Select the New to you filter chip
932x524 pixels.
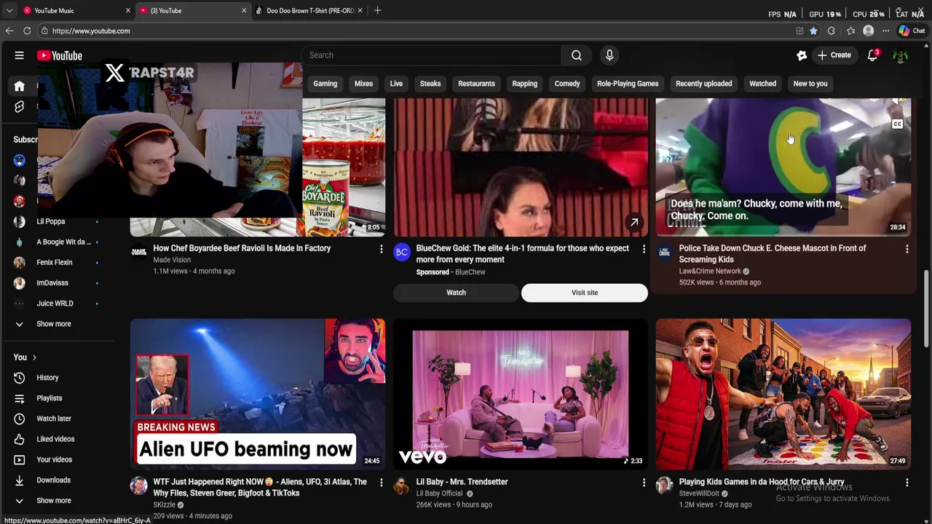tap(810, 84)
